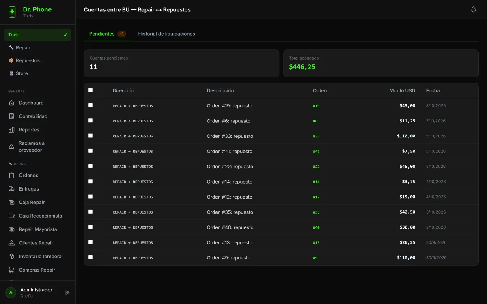This screenshot has height=304, width=487.
Task: Click the Dr. Phone logo icon
Action: point(12,12)
